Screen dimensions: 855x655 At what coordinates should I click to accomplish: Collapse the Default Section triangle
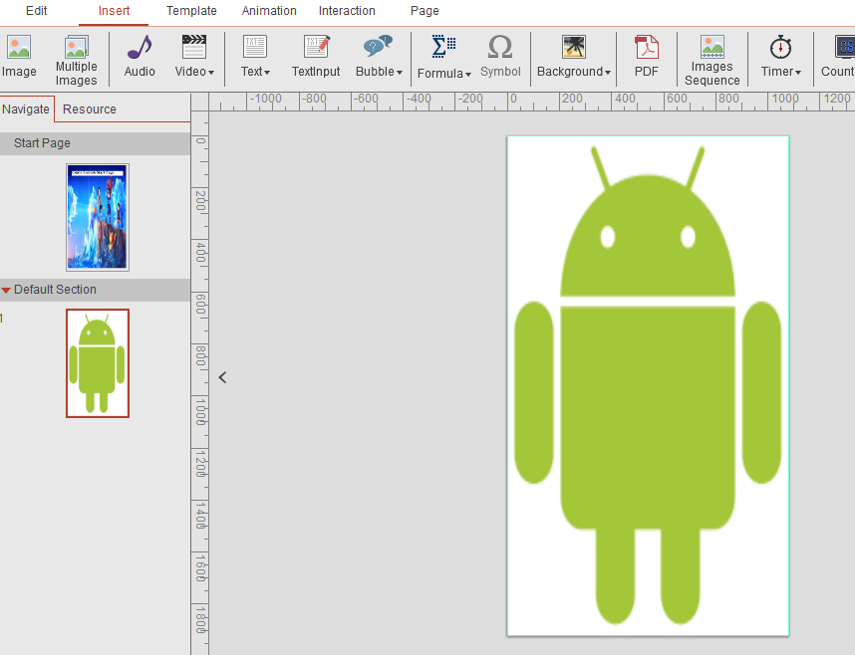(x=6, y=290)
